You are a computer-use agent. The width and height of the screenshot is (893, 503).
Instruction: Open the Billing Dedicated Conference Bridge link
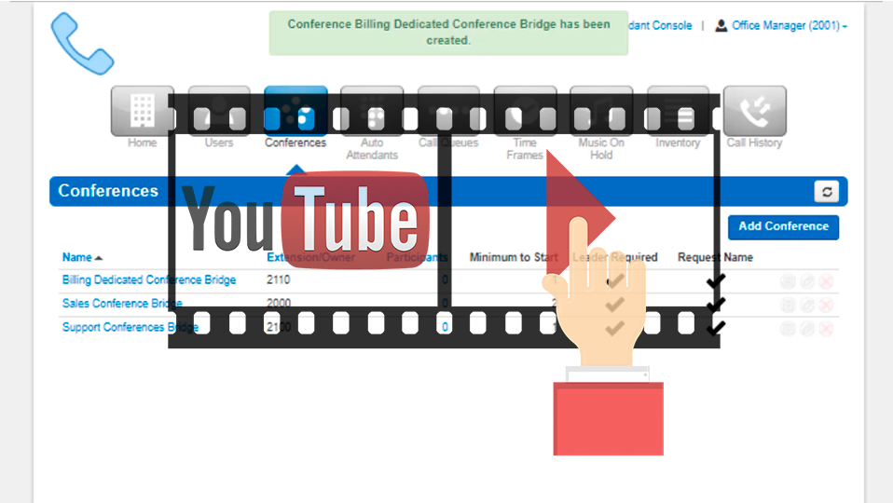pos(149,280)
